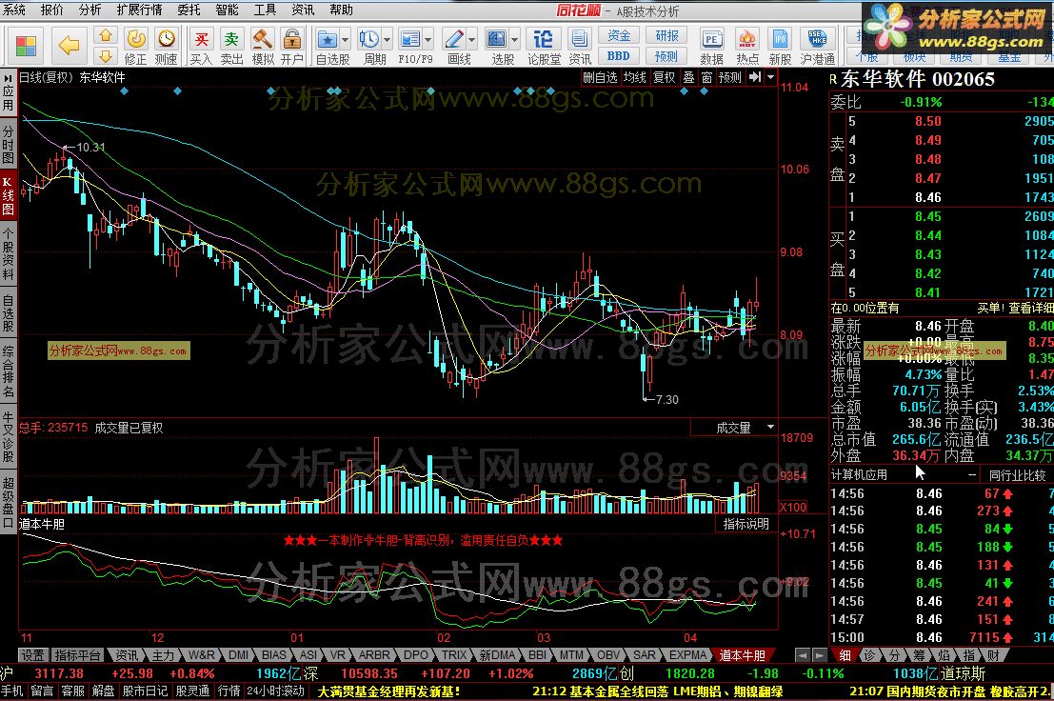Open the F10/F9 company info icon

click(x=410, y=39)
